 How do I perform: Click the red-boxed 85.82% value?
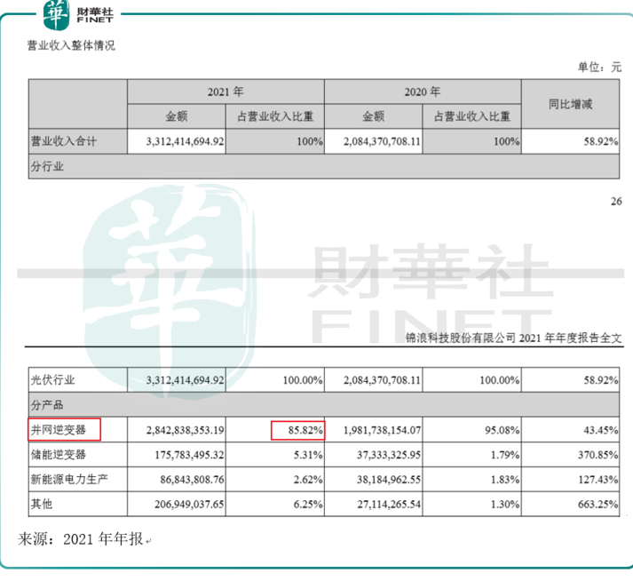[x=297, y=430]
